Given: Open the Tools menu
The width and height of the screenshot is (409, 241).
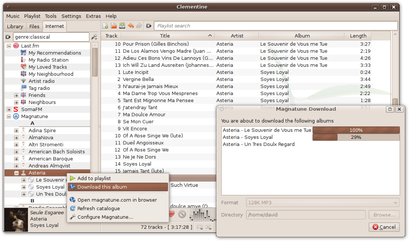Looking at the screenshot, I should (51, 16).
